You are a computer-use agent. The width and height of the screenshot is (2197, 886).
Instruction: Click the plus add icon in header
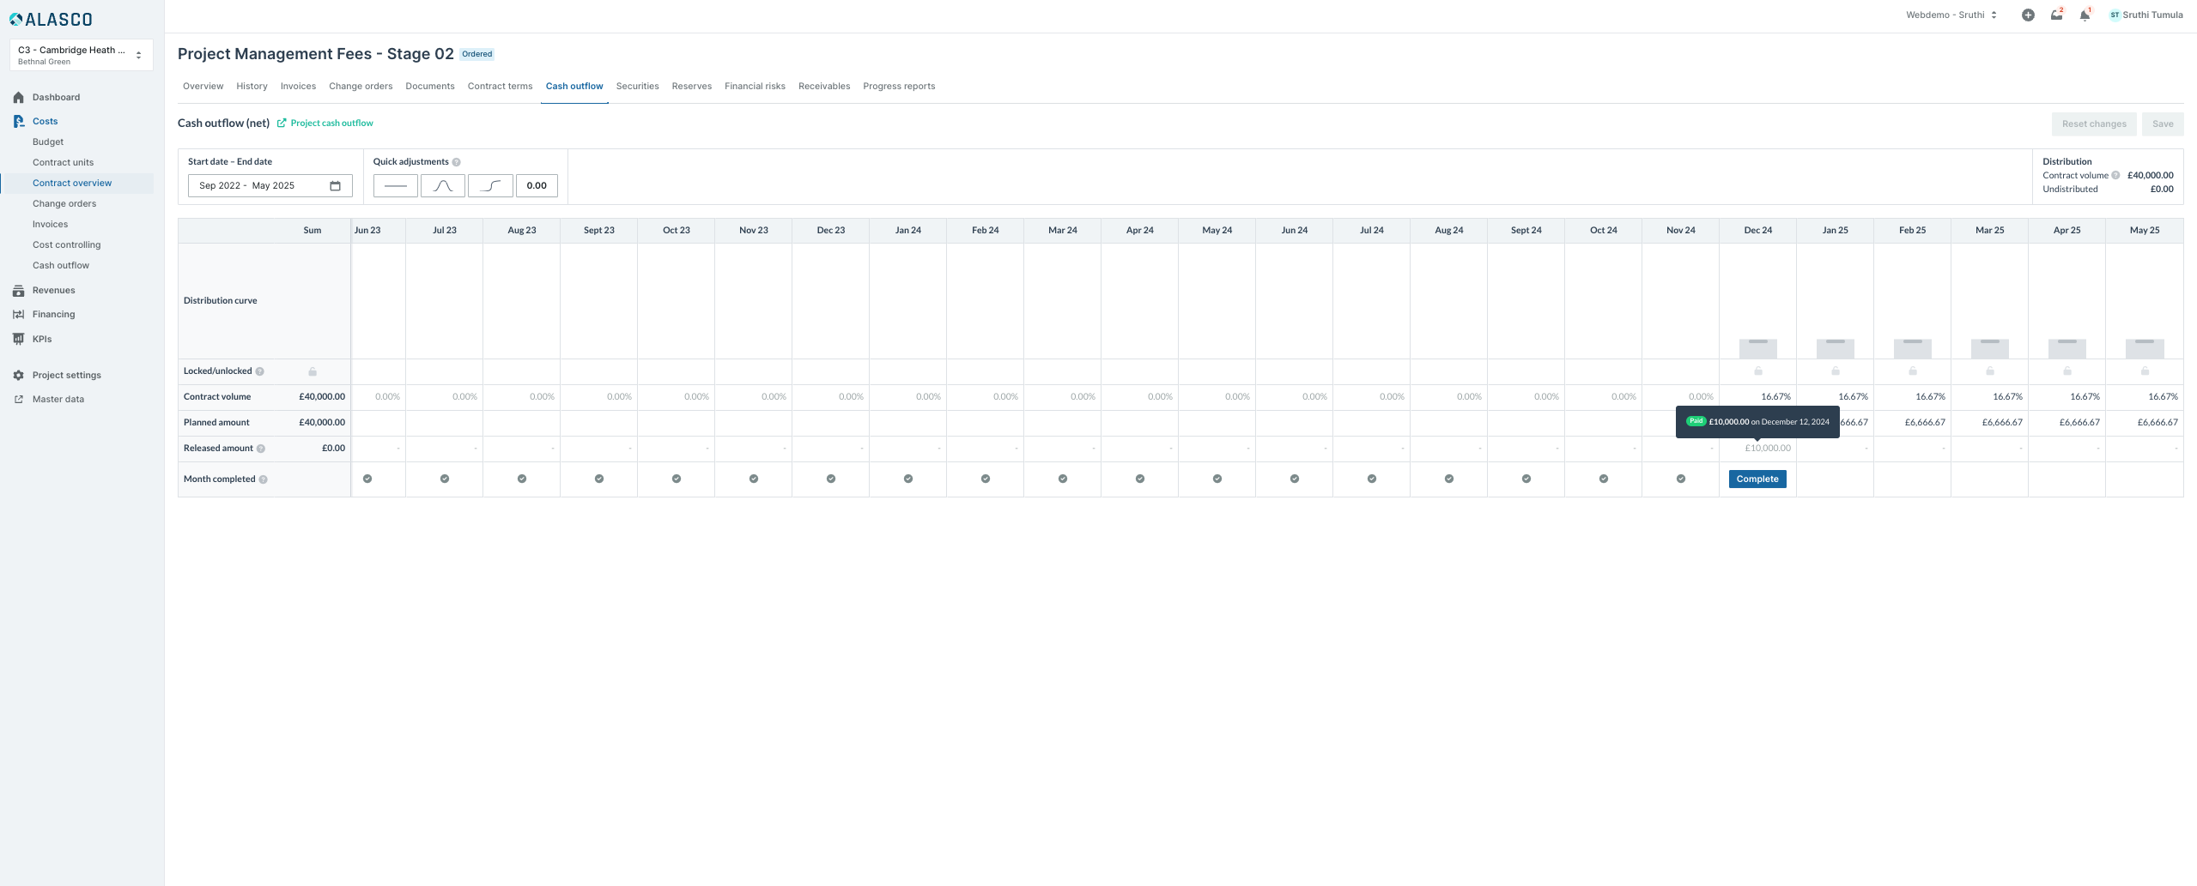click(2028, 15)
